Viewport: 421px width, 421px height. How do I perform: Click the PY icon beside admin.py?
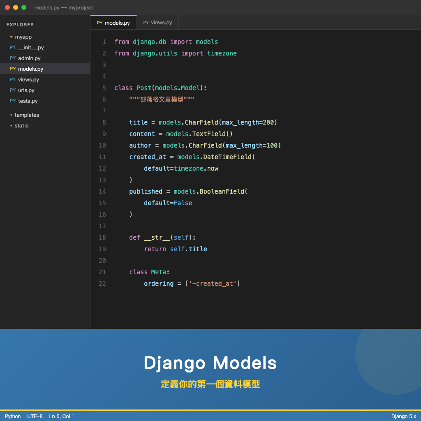pos(13,58)
